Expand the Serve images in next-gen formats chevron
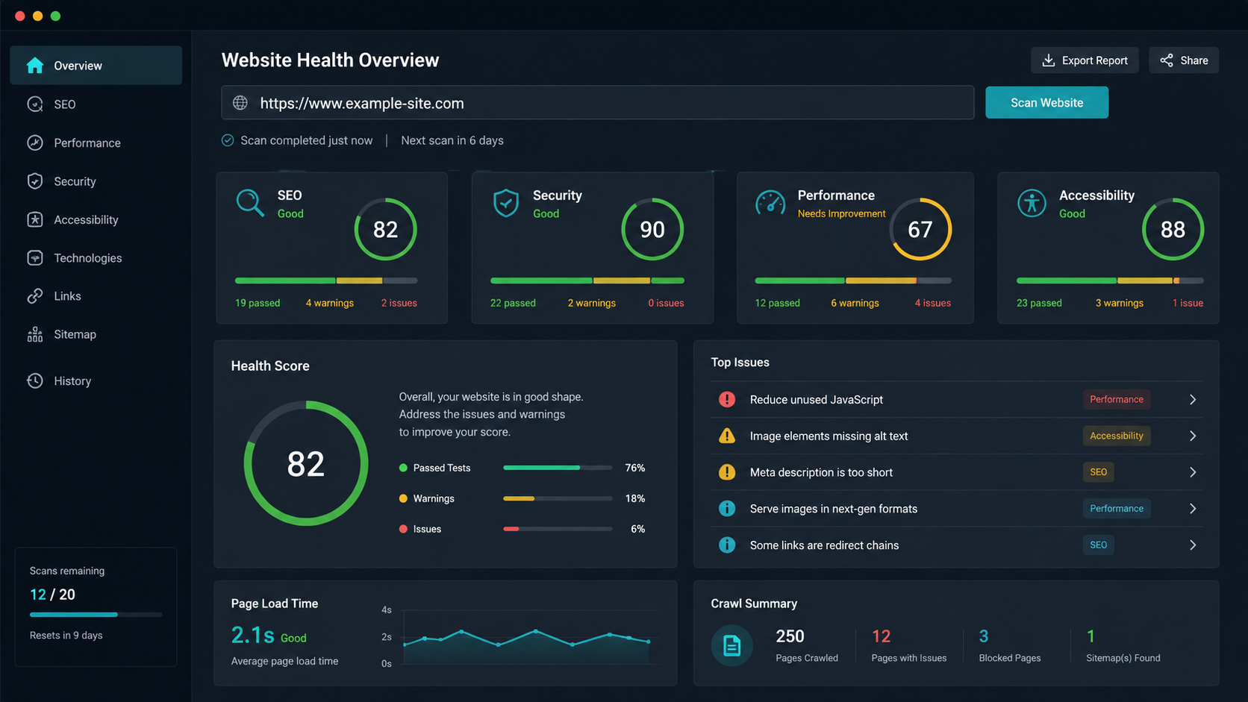The width and height of the screenshot is (1248, 702). 1193,509
